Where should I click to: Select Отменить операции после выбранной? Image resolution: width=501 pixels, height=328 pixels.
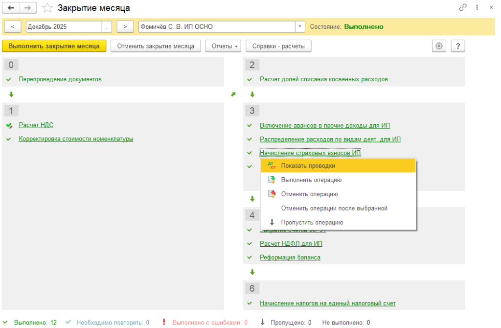tap(334, 208)
